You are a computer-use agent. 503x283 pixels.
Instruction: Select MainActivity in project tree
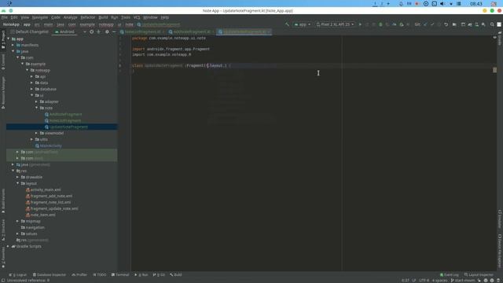[x=50, y=145]
